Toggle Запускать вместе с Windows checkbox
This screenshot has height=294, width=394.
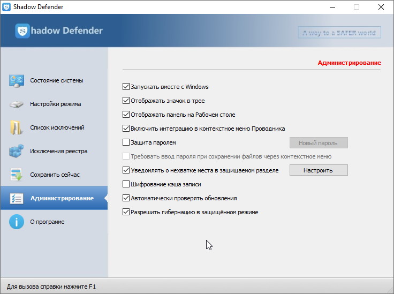[x=126, y=87]
